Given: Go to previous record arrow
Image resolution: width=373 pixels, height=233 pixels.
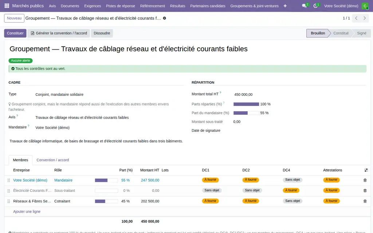Looking at the screenshot, I should click(356, 18).
